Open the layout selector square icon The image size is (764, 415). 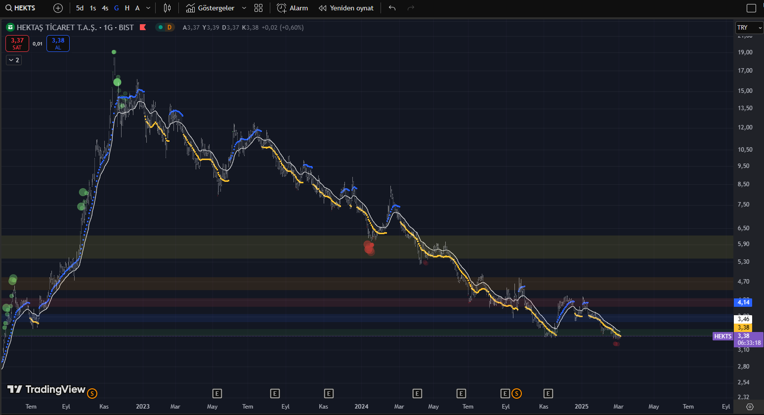(751, 8)
